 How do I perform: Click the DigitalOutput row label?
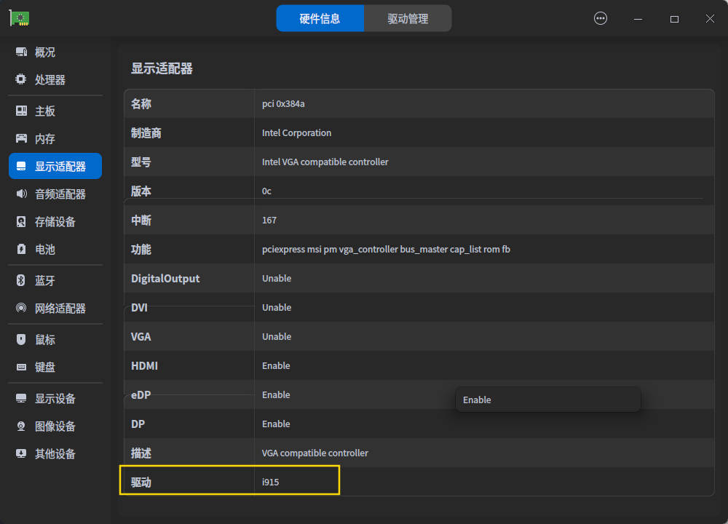(x=165, y=279)
